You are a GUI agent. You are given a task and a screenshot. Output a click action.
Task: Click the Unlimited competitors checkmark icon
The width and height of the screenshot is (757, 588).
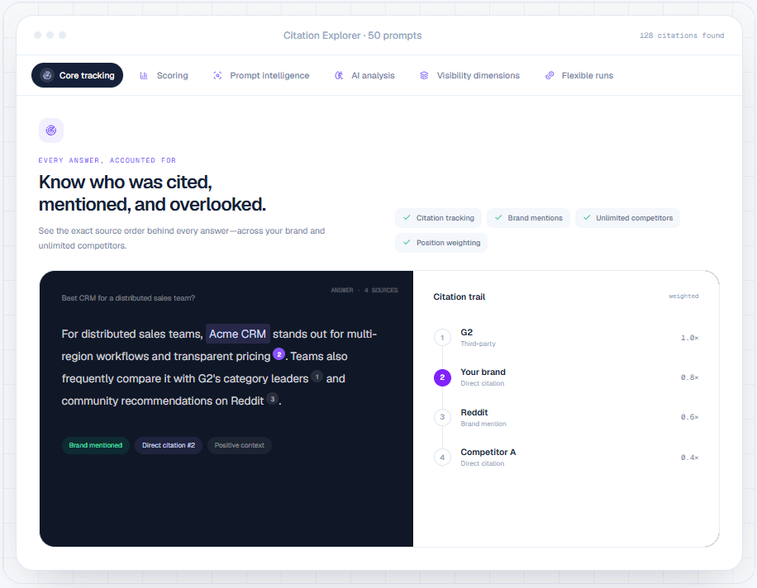coord(587,217)
